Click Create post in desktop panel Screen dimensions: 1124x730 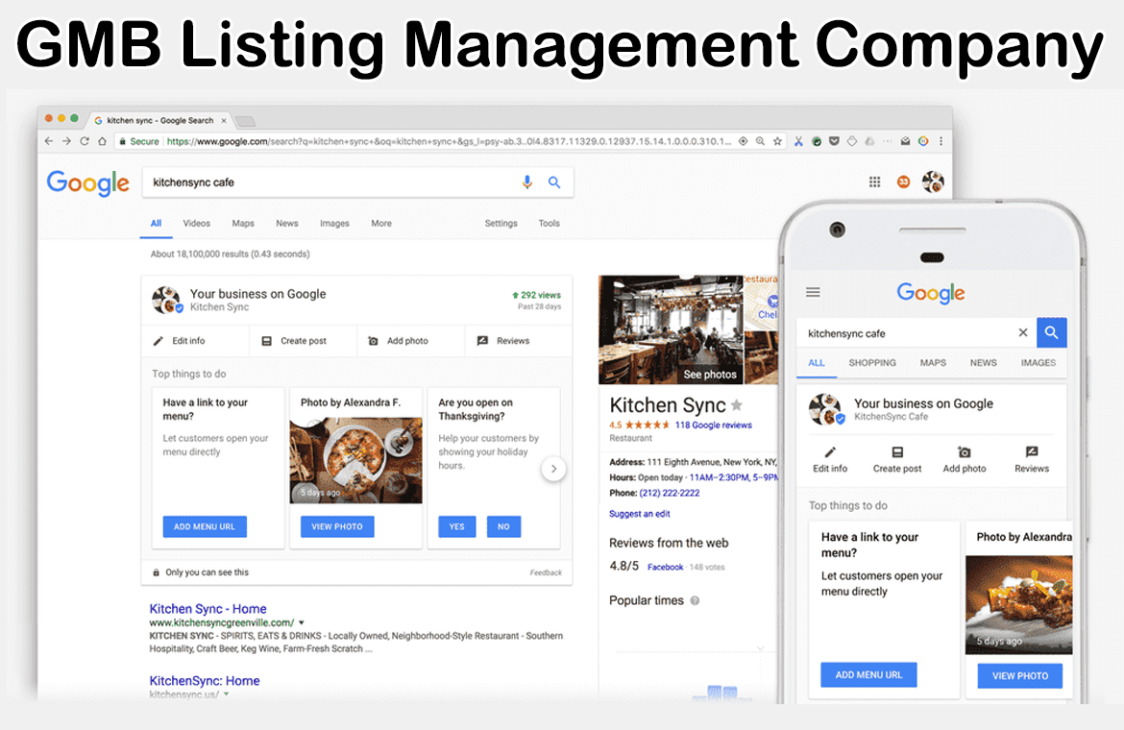(294, 341)
